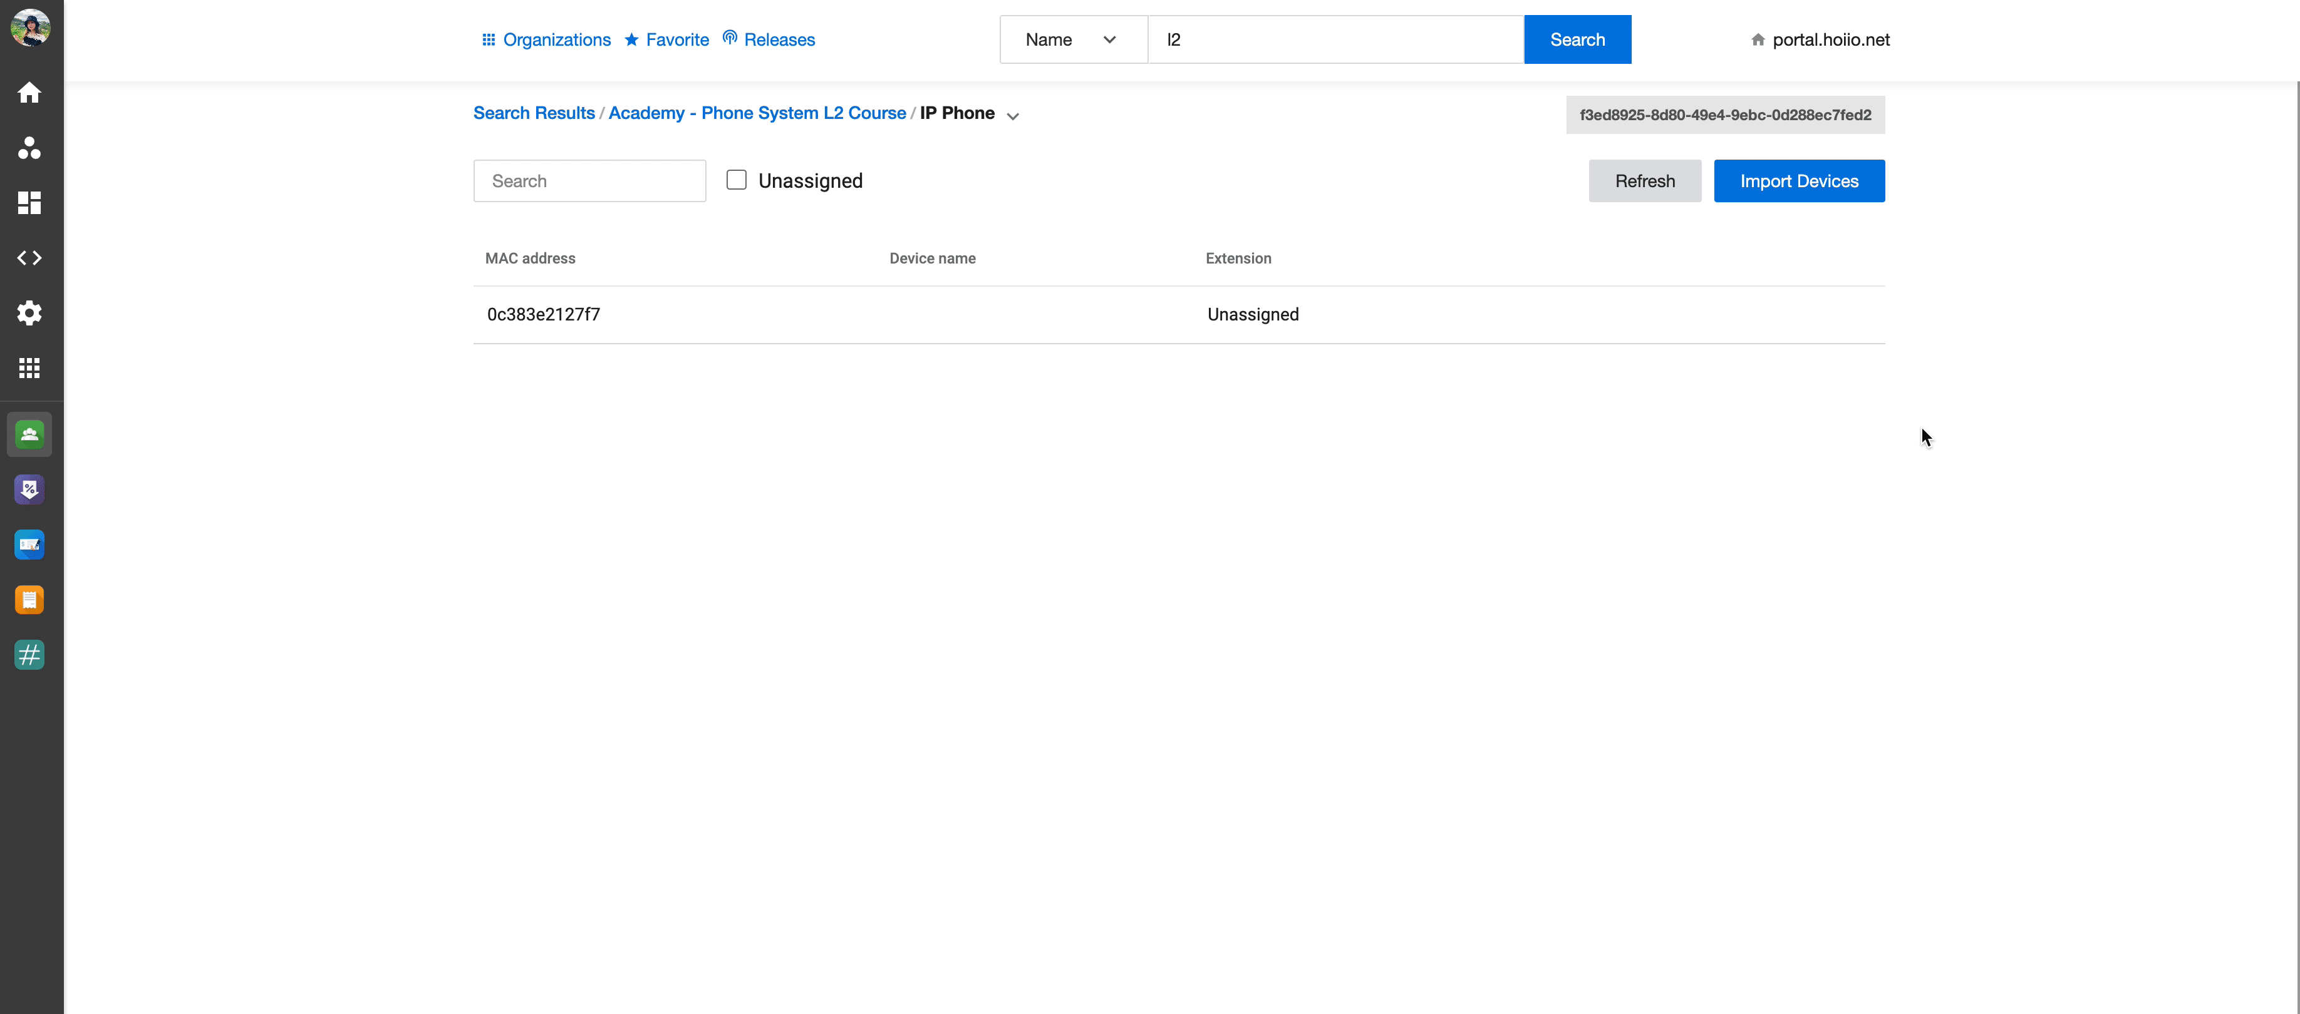
Task: Open portal.hoiio.net link
Action: [1831, 39]
